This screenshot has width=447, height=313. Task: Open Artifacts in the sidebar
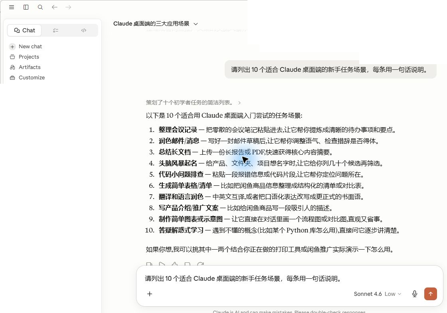click(30, 67)
